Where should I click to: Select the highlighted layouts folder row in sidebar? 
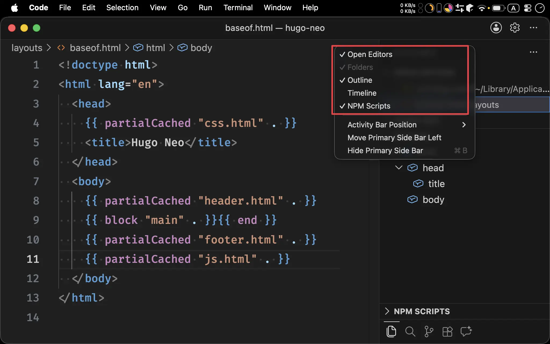coord(512,105)
